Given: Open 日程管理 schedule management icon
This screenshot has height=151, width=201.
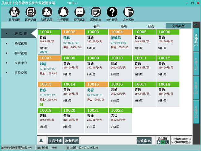Looking at the screenshot, I should click(14, 13).
